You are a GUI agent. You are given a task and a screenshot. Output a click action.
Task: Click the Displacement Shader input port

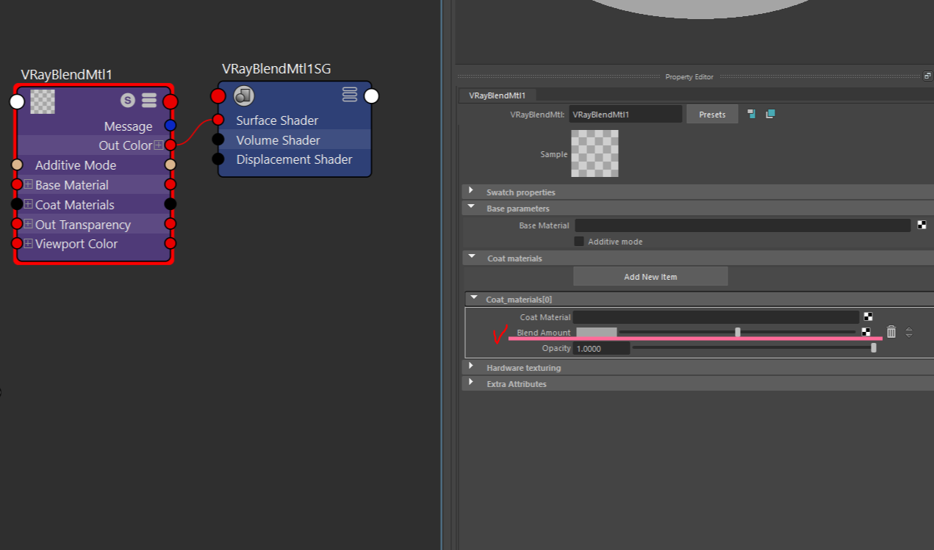click(218, 159)
